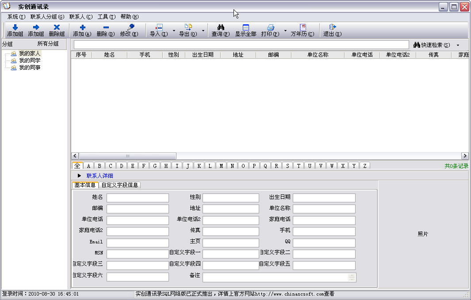This screenshot has width=471, height=300.
Task: Click the 添加(A) plus icon to add contact
Action: [82, 28]
